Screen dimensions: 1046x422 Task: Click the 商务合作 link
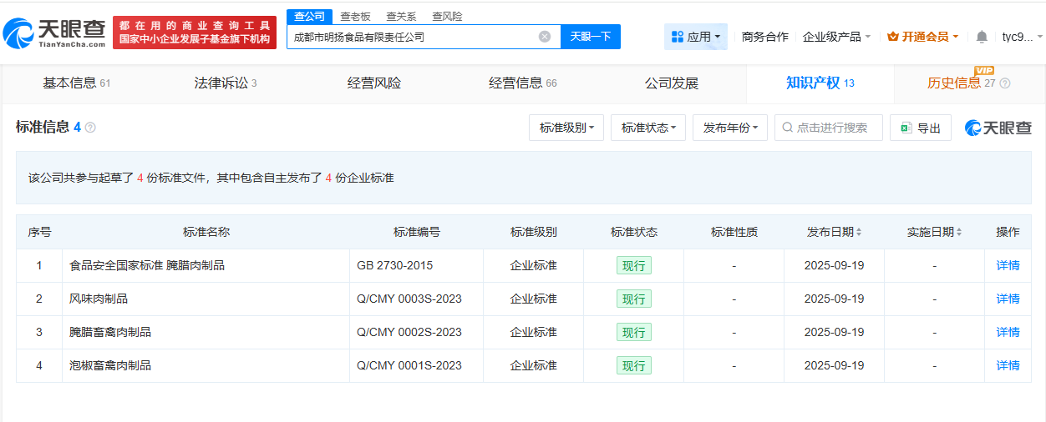(x=765, y=37)
